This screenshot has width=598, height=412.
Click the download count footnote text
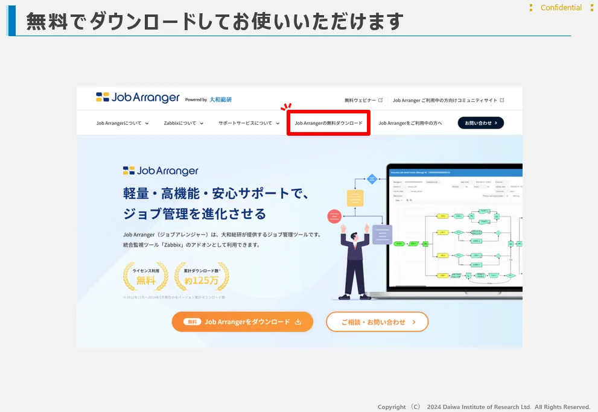point(174,297)
